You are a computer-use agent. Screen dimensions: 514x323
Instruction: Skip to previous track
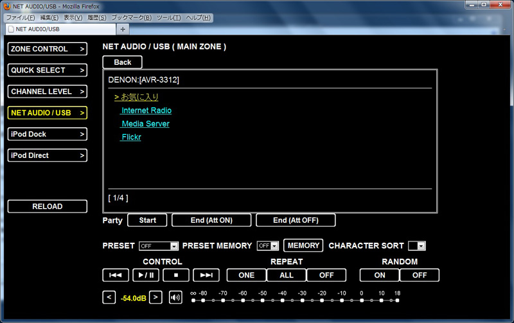[116, 275]
